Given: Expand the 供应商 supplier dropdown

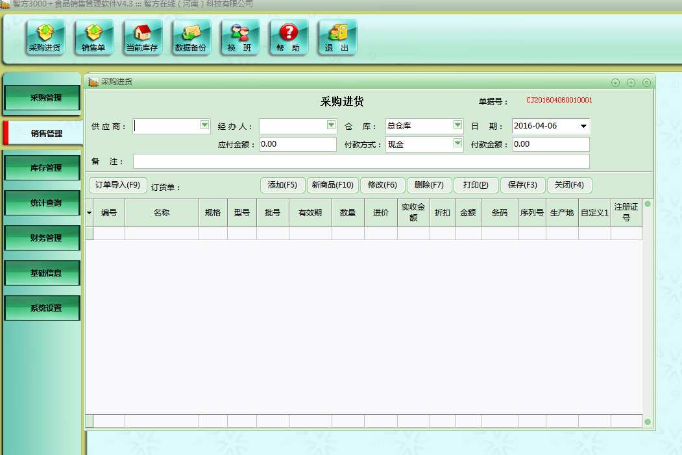Looking at the screenshot, I should (x=205, y=125).
